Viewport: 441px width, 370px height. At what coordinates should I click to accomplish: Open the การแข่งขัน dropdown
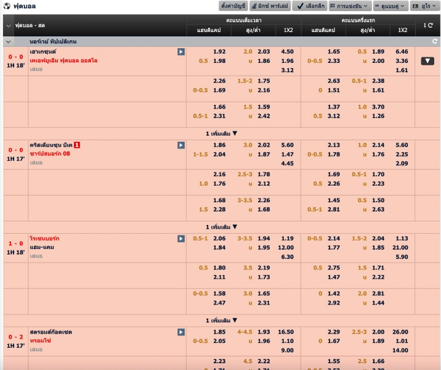click(x=349, y=6)
